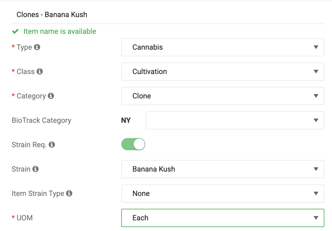Expand the UOM dropdown set to Each
Image resolution: width=332 pixels, height=231 pixels.
click(x=223, y=218)
